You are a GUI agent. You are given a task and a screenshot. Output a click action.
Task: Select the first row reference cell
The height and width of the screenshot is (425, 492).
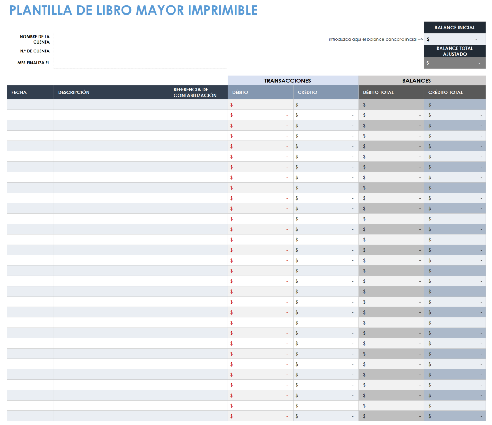pos(198,105)
